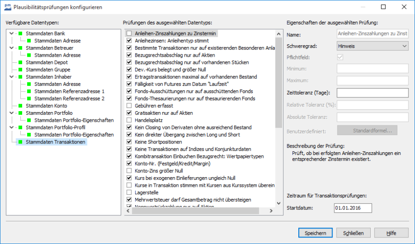Select Stammdaten Portfolio in the tree

pos(46,113)
